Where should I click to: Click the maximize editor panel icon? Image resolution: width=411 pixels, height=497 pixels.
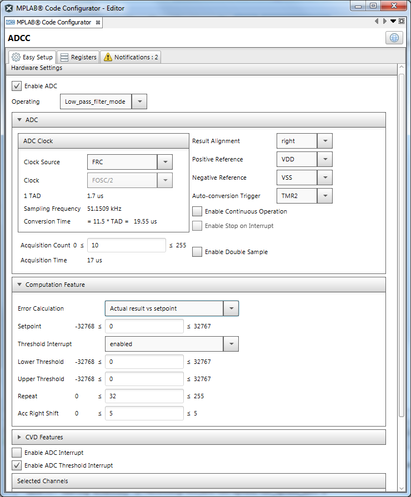402,21
